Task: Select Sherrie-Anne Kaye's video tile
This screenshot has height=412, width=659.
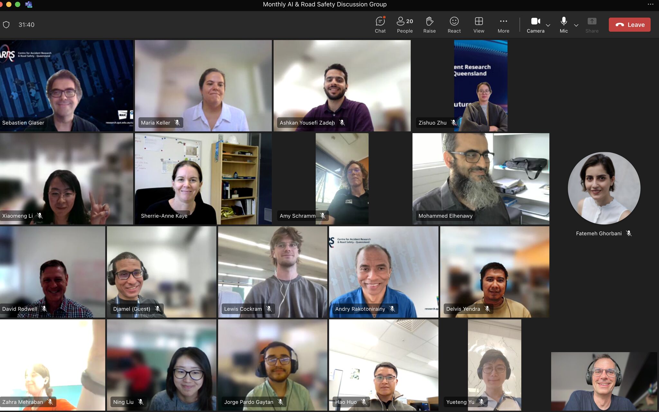Action: (x=203, y=179)
